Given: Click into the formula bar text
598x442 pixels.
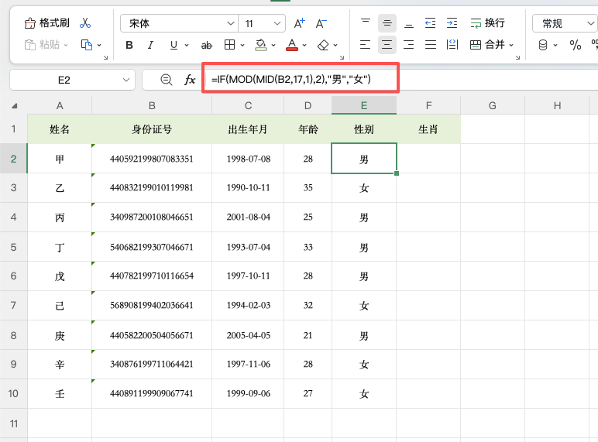Looking at the screenshot, I should tap(291, 79).
